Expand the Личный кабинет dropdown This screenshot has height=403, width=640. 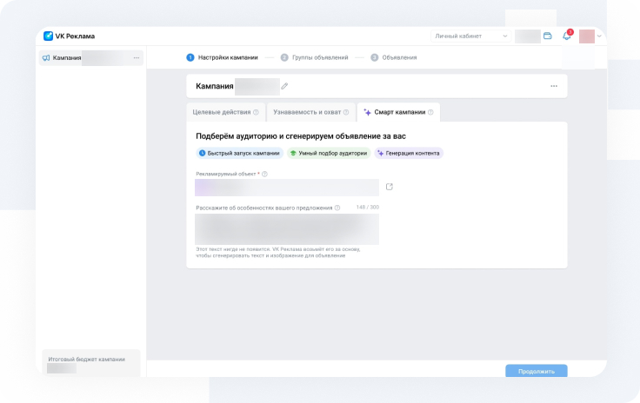point(472,36)
